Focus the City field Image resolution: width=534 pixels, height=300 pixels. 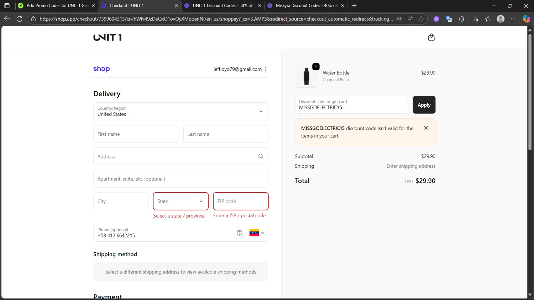click(121, 201)
